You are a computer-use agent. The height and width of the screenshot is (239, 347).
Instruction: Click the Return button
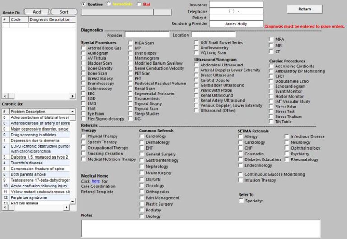[x=305, y=9]
